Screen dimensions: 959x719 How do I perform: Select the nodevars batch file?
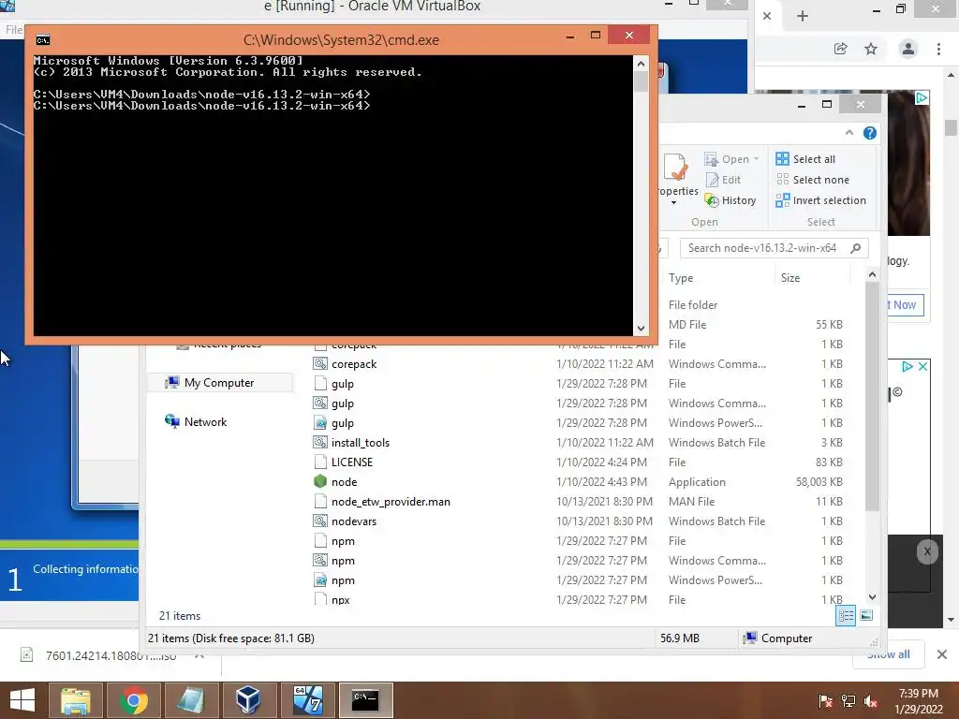click(353, 521)
